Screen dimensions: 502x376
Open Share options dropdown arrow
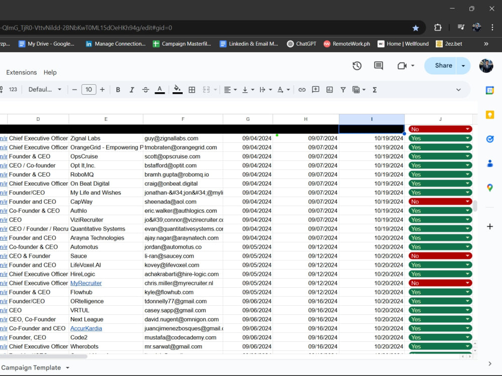463,66
